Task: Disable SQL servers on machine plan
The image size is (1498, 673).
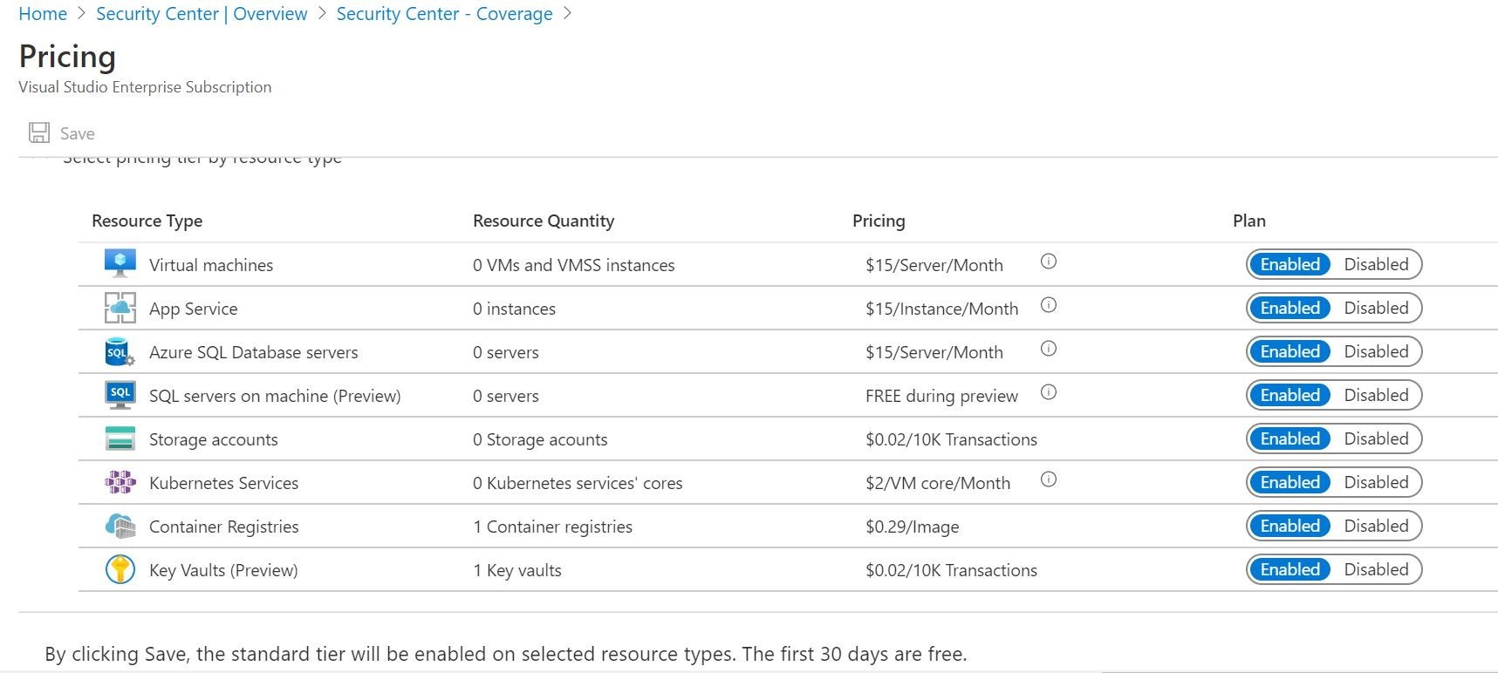Action: point(1376,395)
